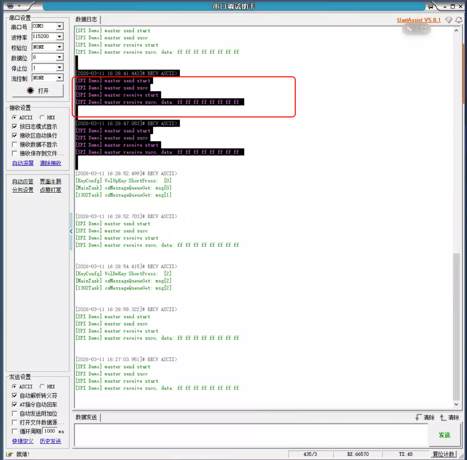This screenshot has height=460, width=467.
Task: Open the 流控制 flow control dropdown
Action: [60, 78]
